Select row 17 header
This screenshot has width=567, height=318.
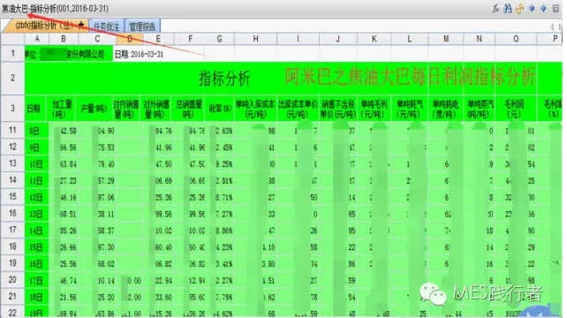[12, 230]
